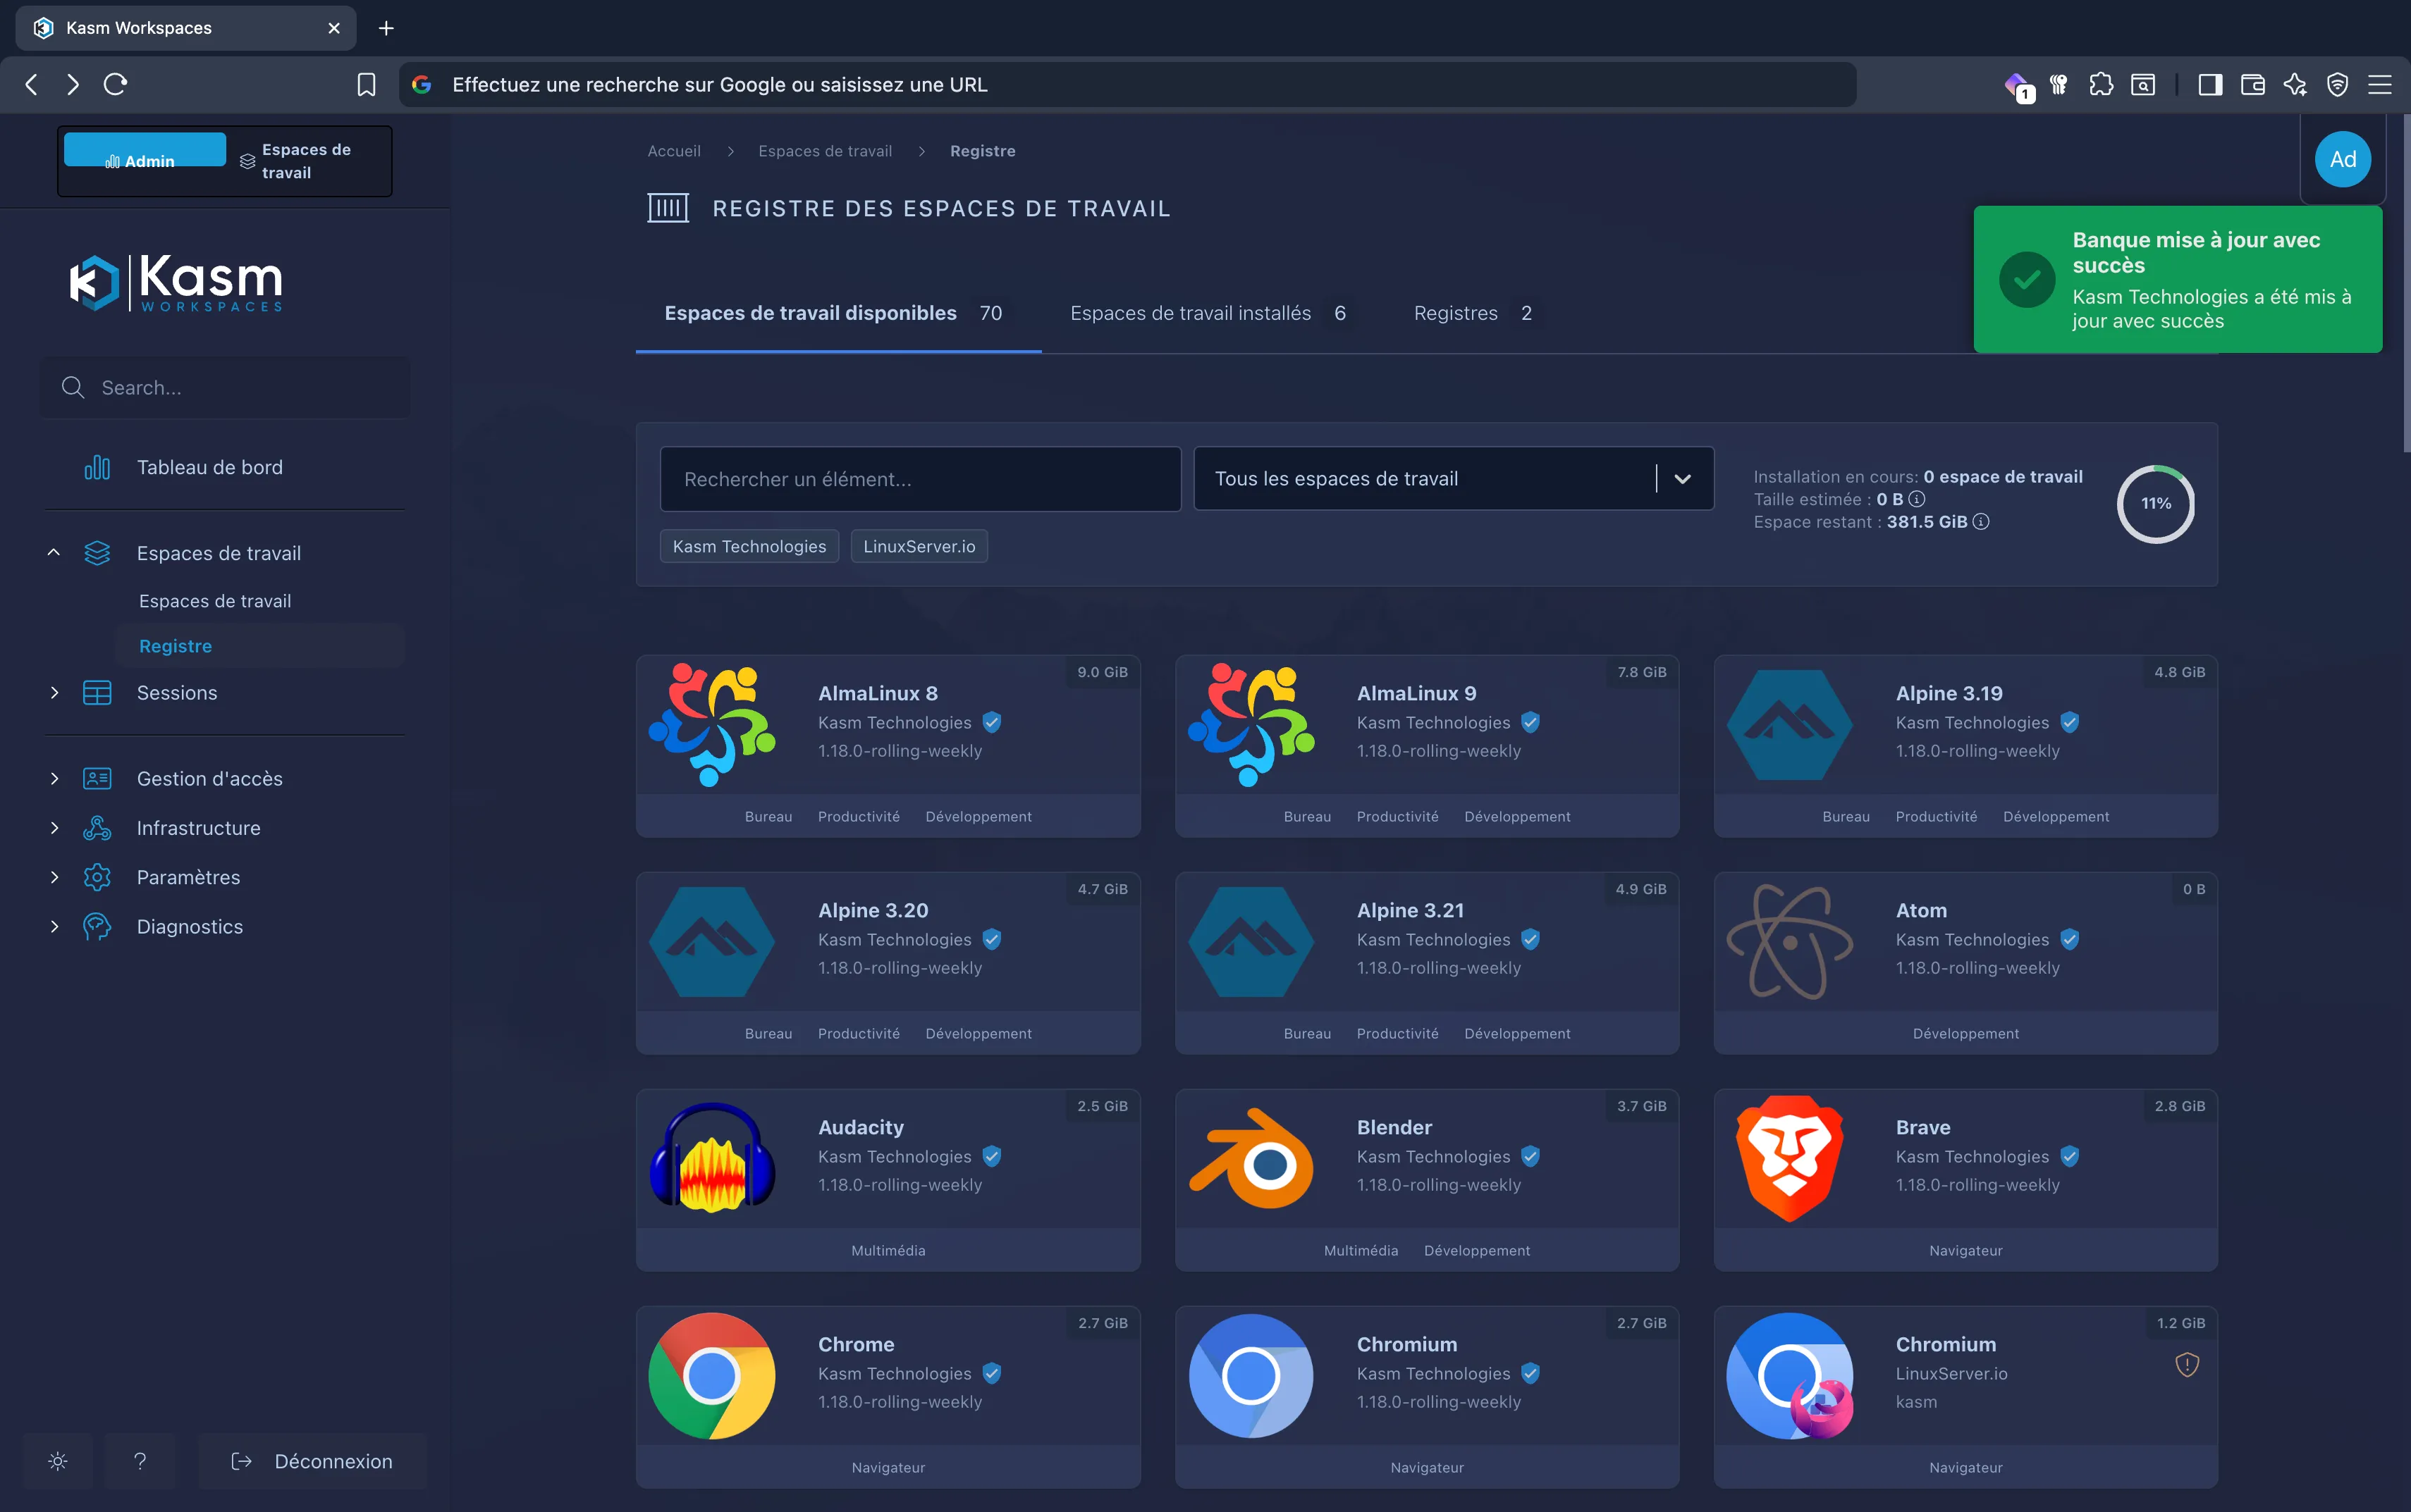
Task: Click the Déconnexion button
Action: 312,1461
